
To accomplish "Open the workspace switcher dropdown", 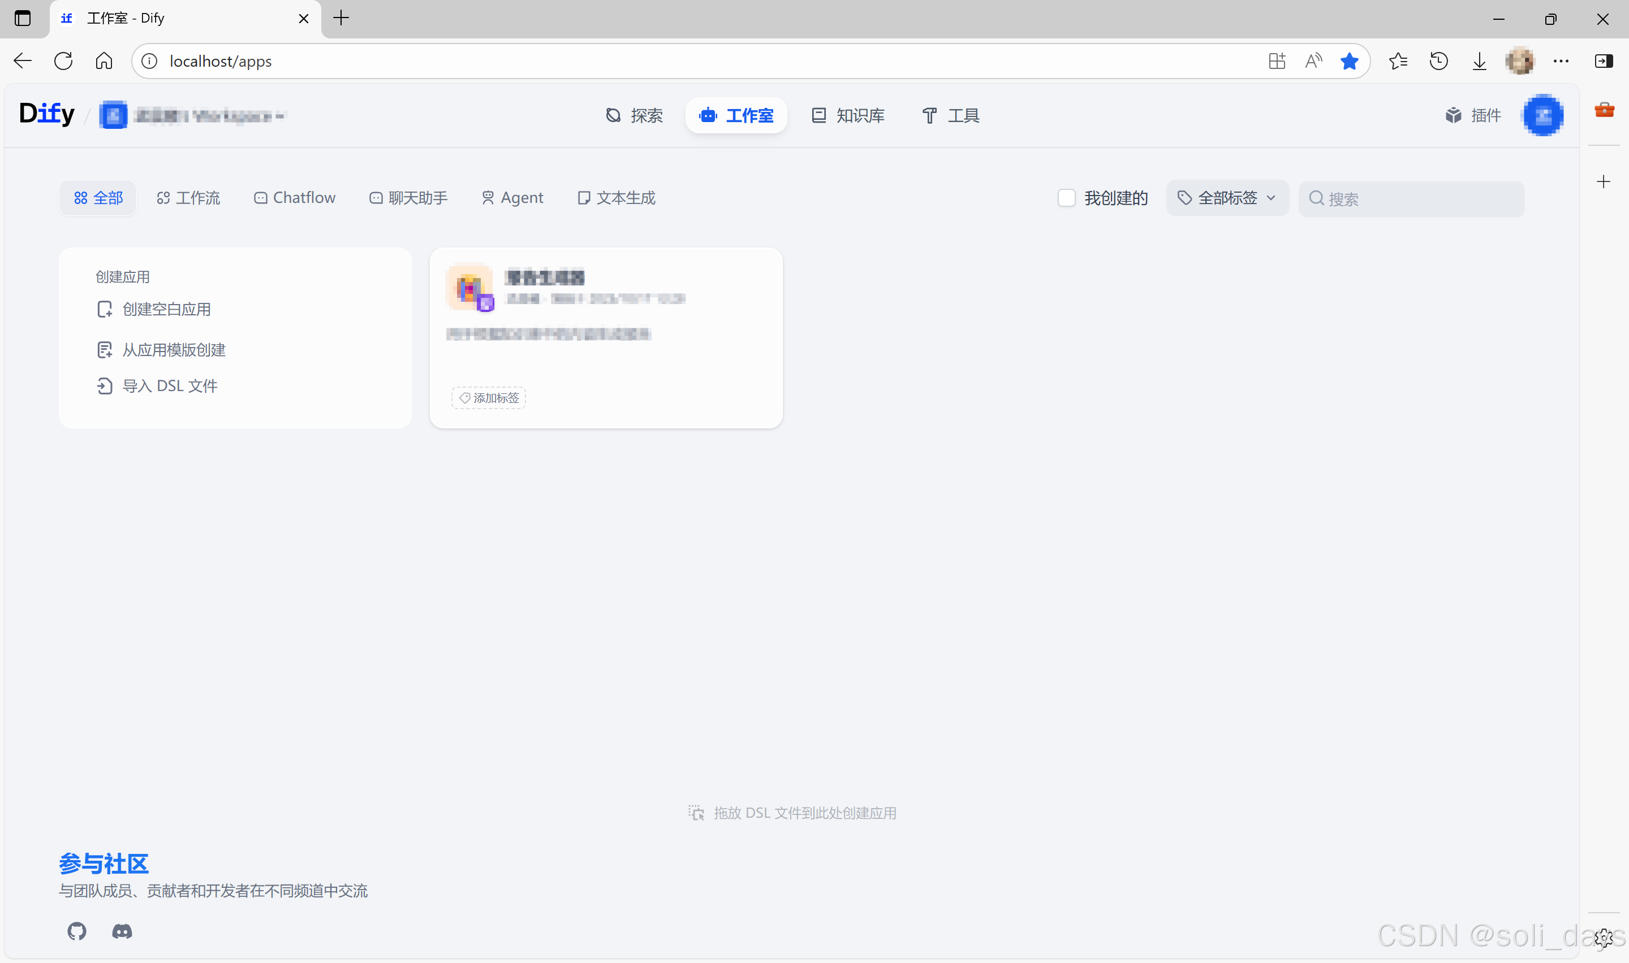I will [x=192, y=115].
